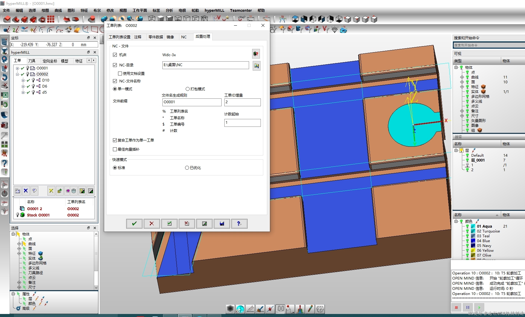Click the first red cube icon in top toolbar
Viewport: 525px width, 317px height.
7,19
